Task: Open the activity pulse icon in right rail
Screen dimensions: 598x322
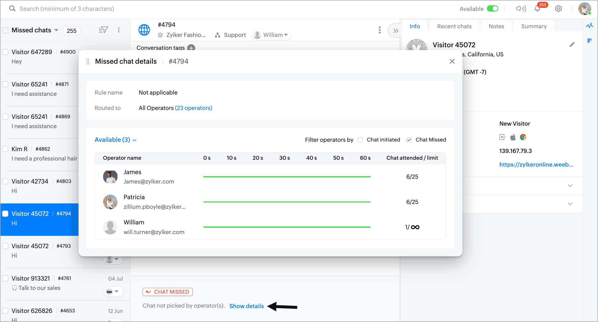Action: pyautogui.click(x=589, y=26)
